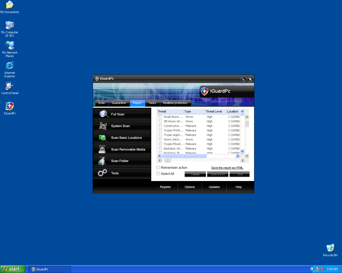Click the System Scan icon

[103, 126]
